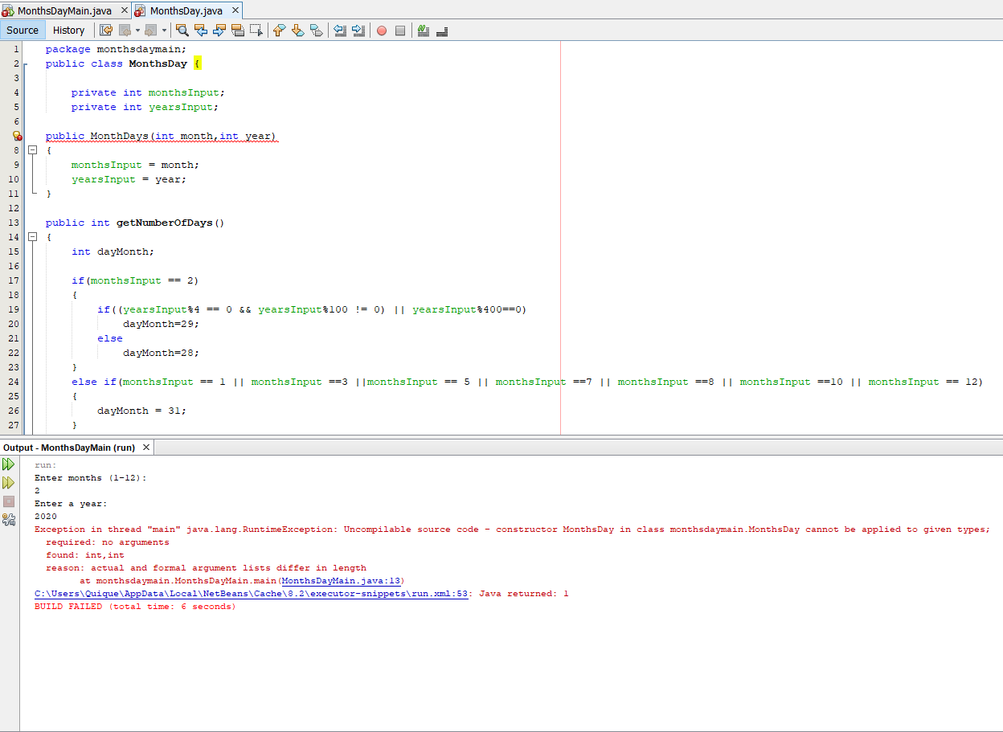Switch editor to History view
This screenshot has width=1003, height=732.
69,31
